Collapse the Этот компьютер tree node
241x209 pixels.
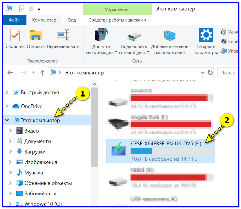[x=7, y=120]
